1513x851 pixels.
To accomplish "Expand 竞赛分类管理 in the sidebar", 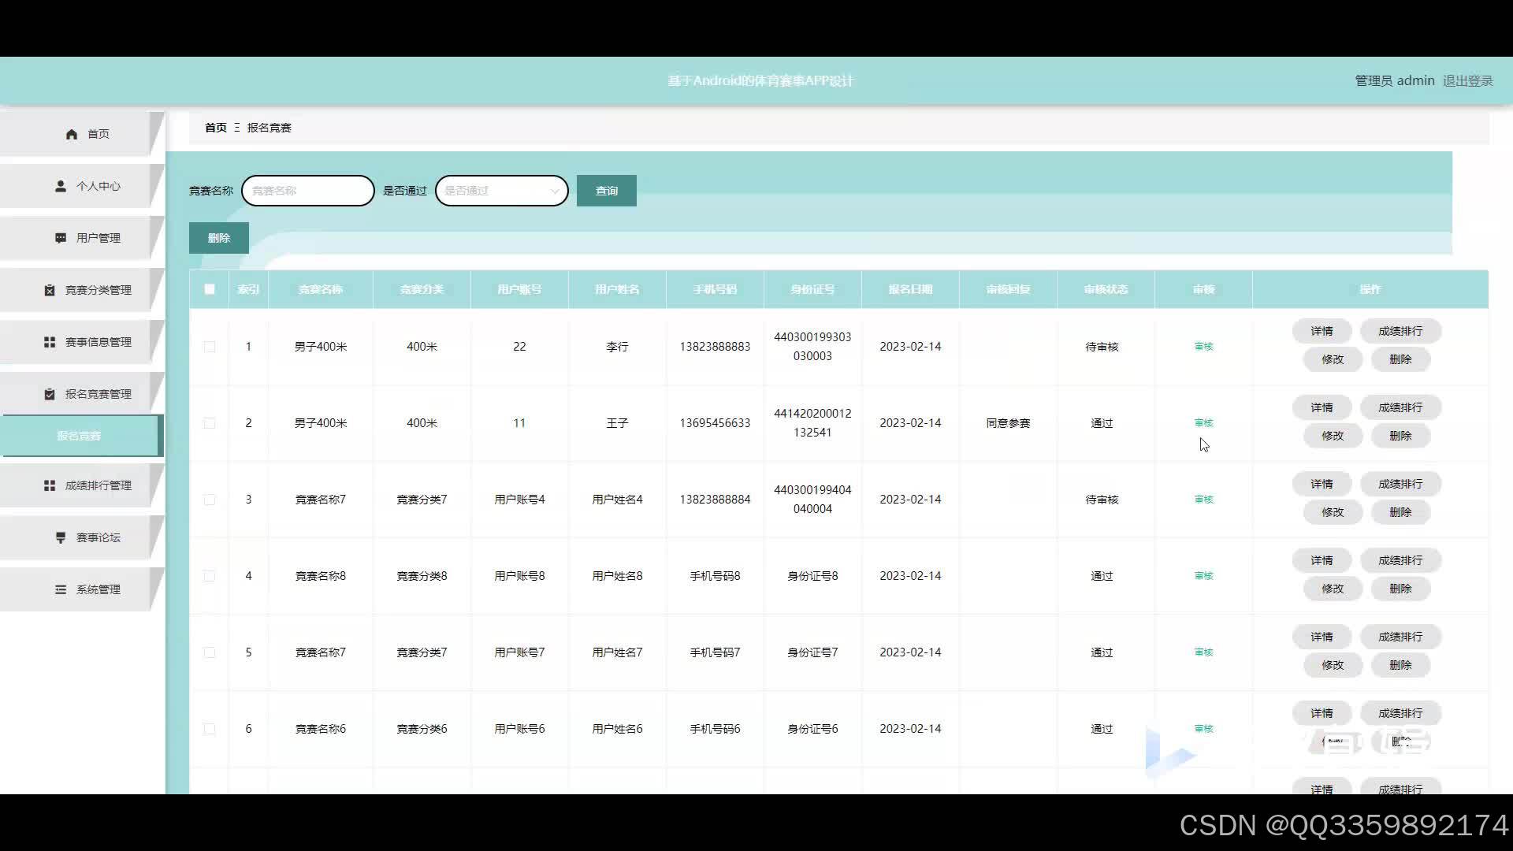I will click(82, 290).
